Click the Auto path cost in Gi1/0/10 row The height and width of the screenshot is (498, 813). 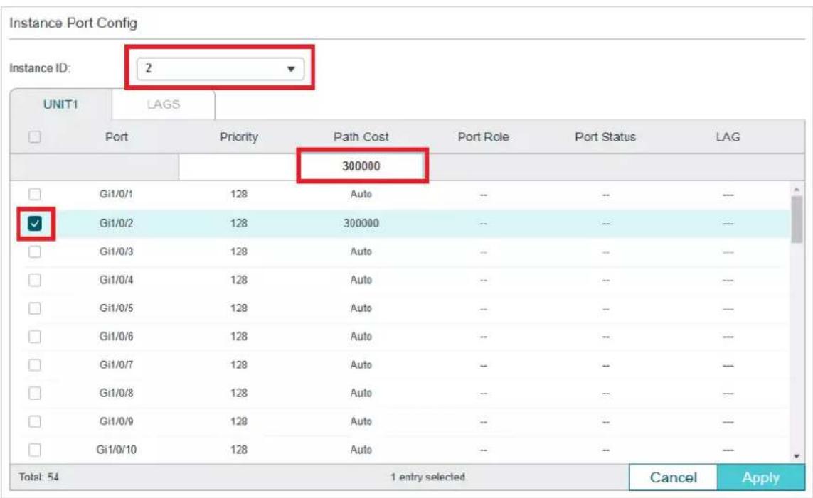click(361, 450)
